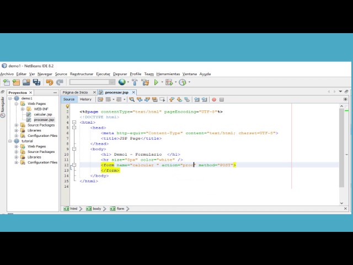The image size is (353, 265).
Task: Click Previous Bookmark icon
Action: (172, 99)
